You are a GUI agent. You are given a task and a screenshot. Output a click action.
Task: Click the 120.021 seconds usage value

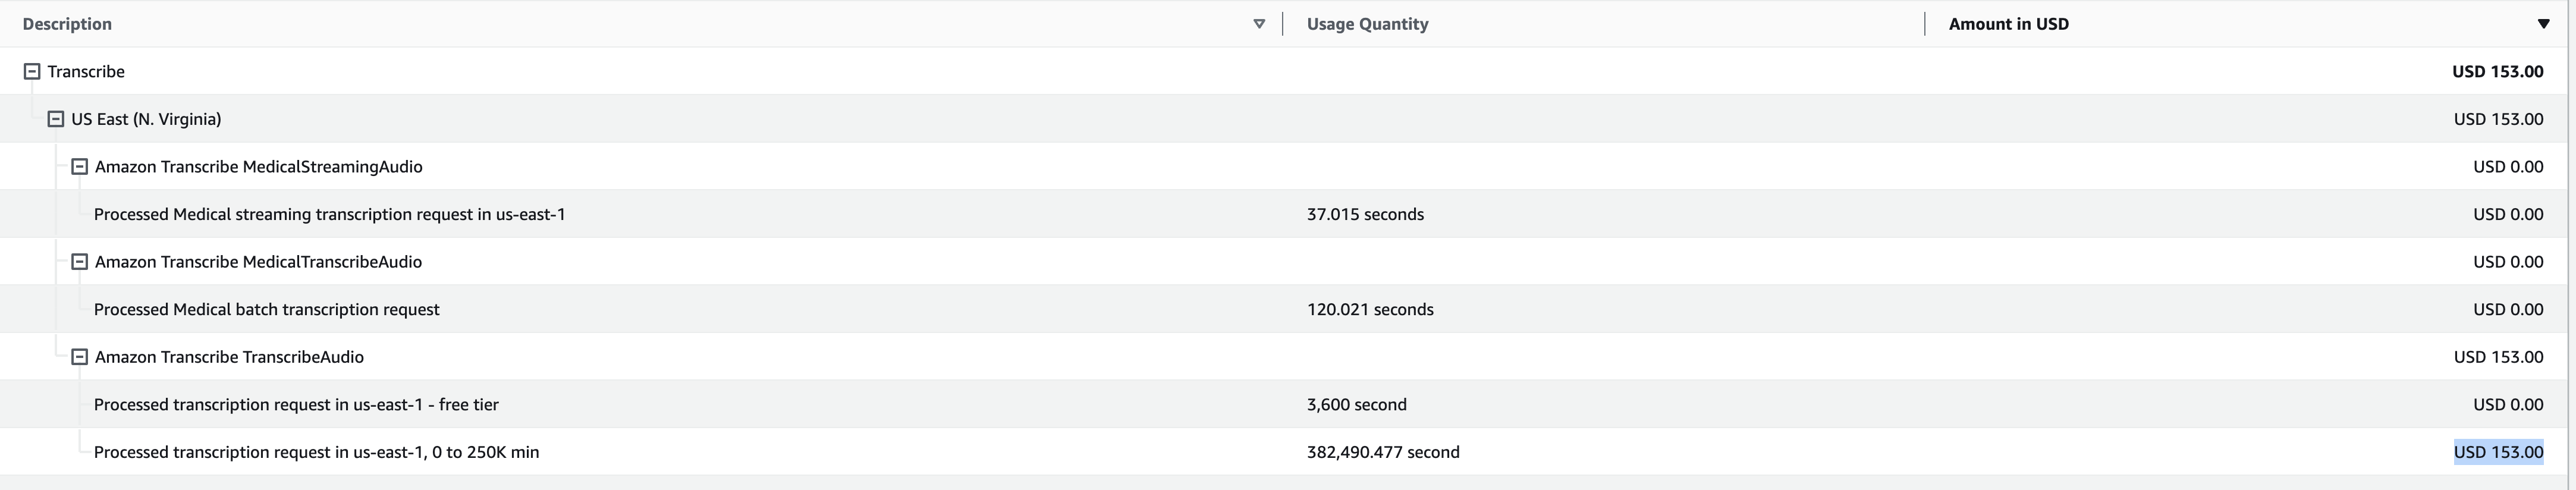coord(1370,309)
